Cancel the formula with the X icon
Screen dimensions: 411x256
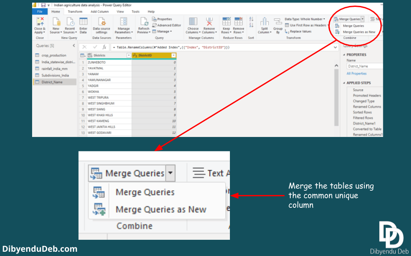pos(84,47)
